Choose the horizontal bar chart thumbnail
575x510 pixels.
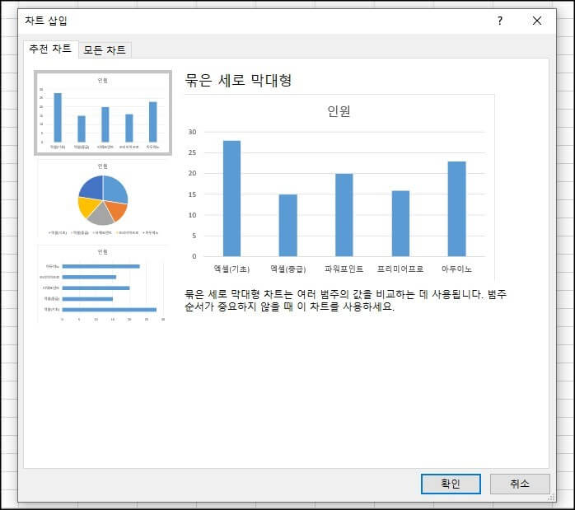pyautogui.click(x=103, y=284)
